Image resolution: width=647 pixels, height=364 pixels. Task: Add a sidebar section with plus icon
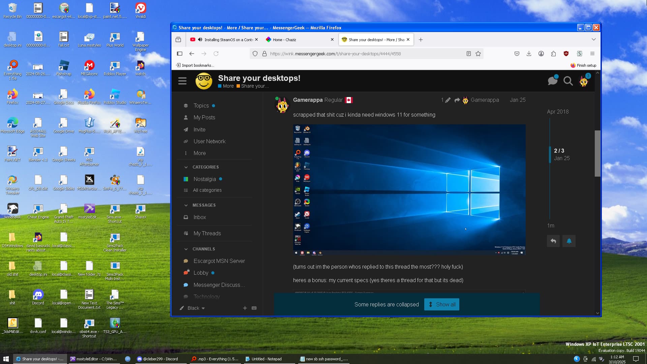[x=245, y=308]
